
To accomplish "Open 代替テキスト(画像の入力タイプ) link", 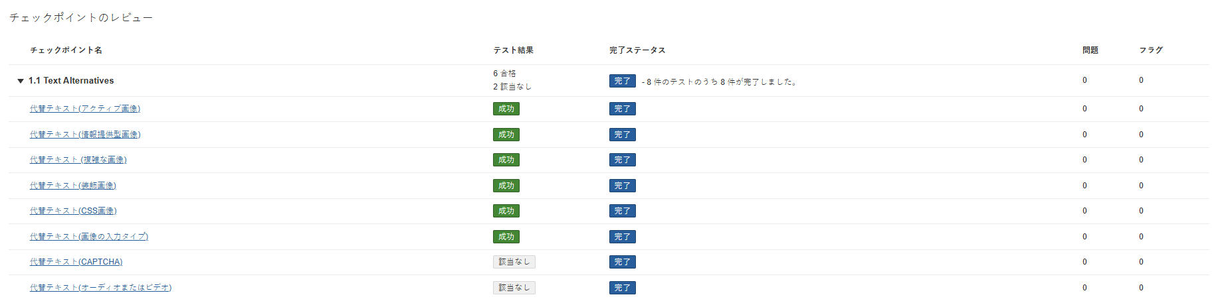I will pyautogui.click(x=89, y=237).
